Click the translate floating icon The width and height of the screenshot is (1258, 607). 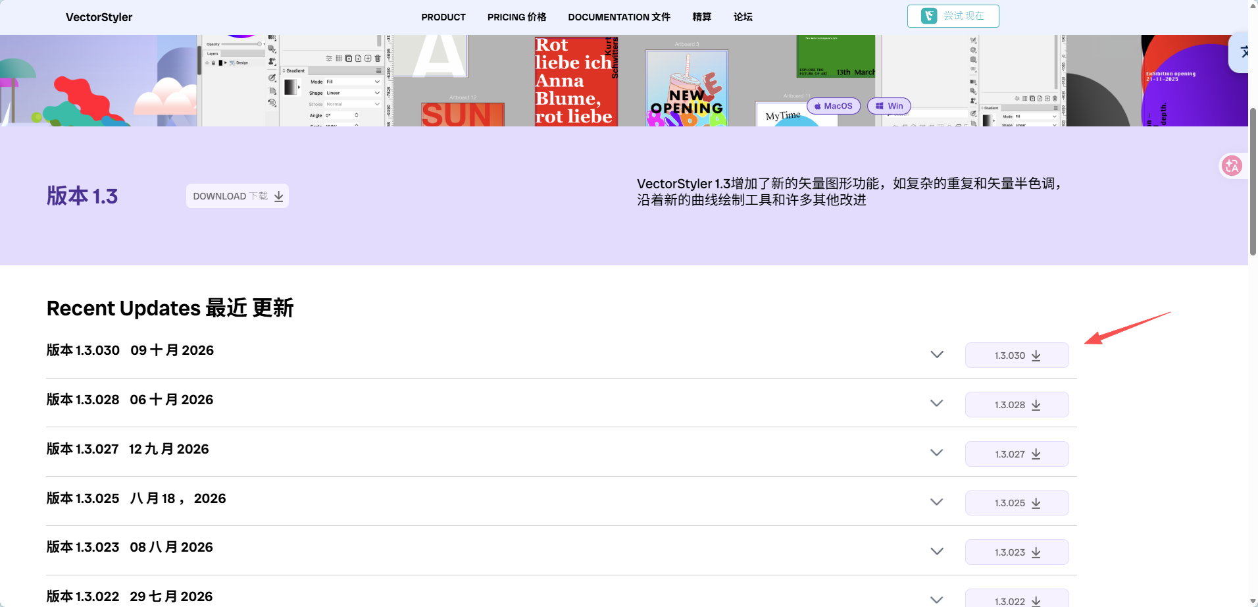[1232, 165]
